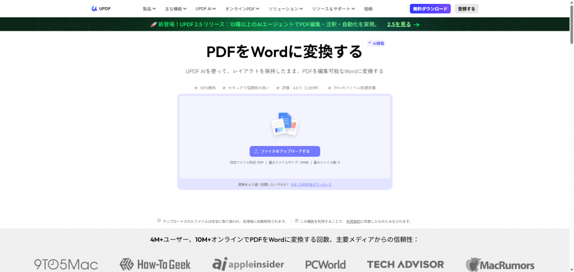Click the PDFをWordに変換する heading
Viewport: 574px width, 272px height.
[284, 52]
